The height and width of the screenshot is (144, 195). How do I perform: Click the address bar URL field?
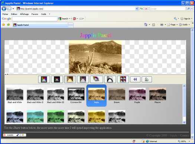coord(76,9)
